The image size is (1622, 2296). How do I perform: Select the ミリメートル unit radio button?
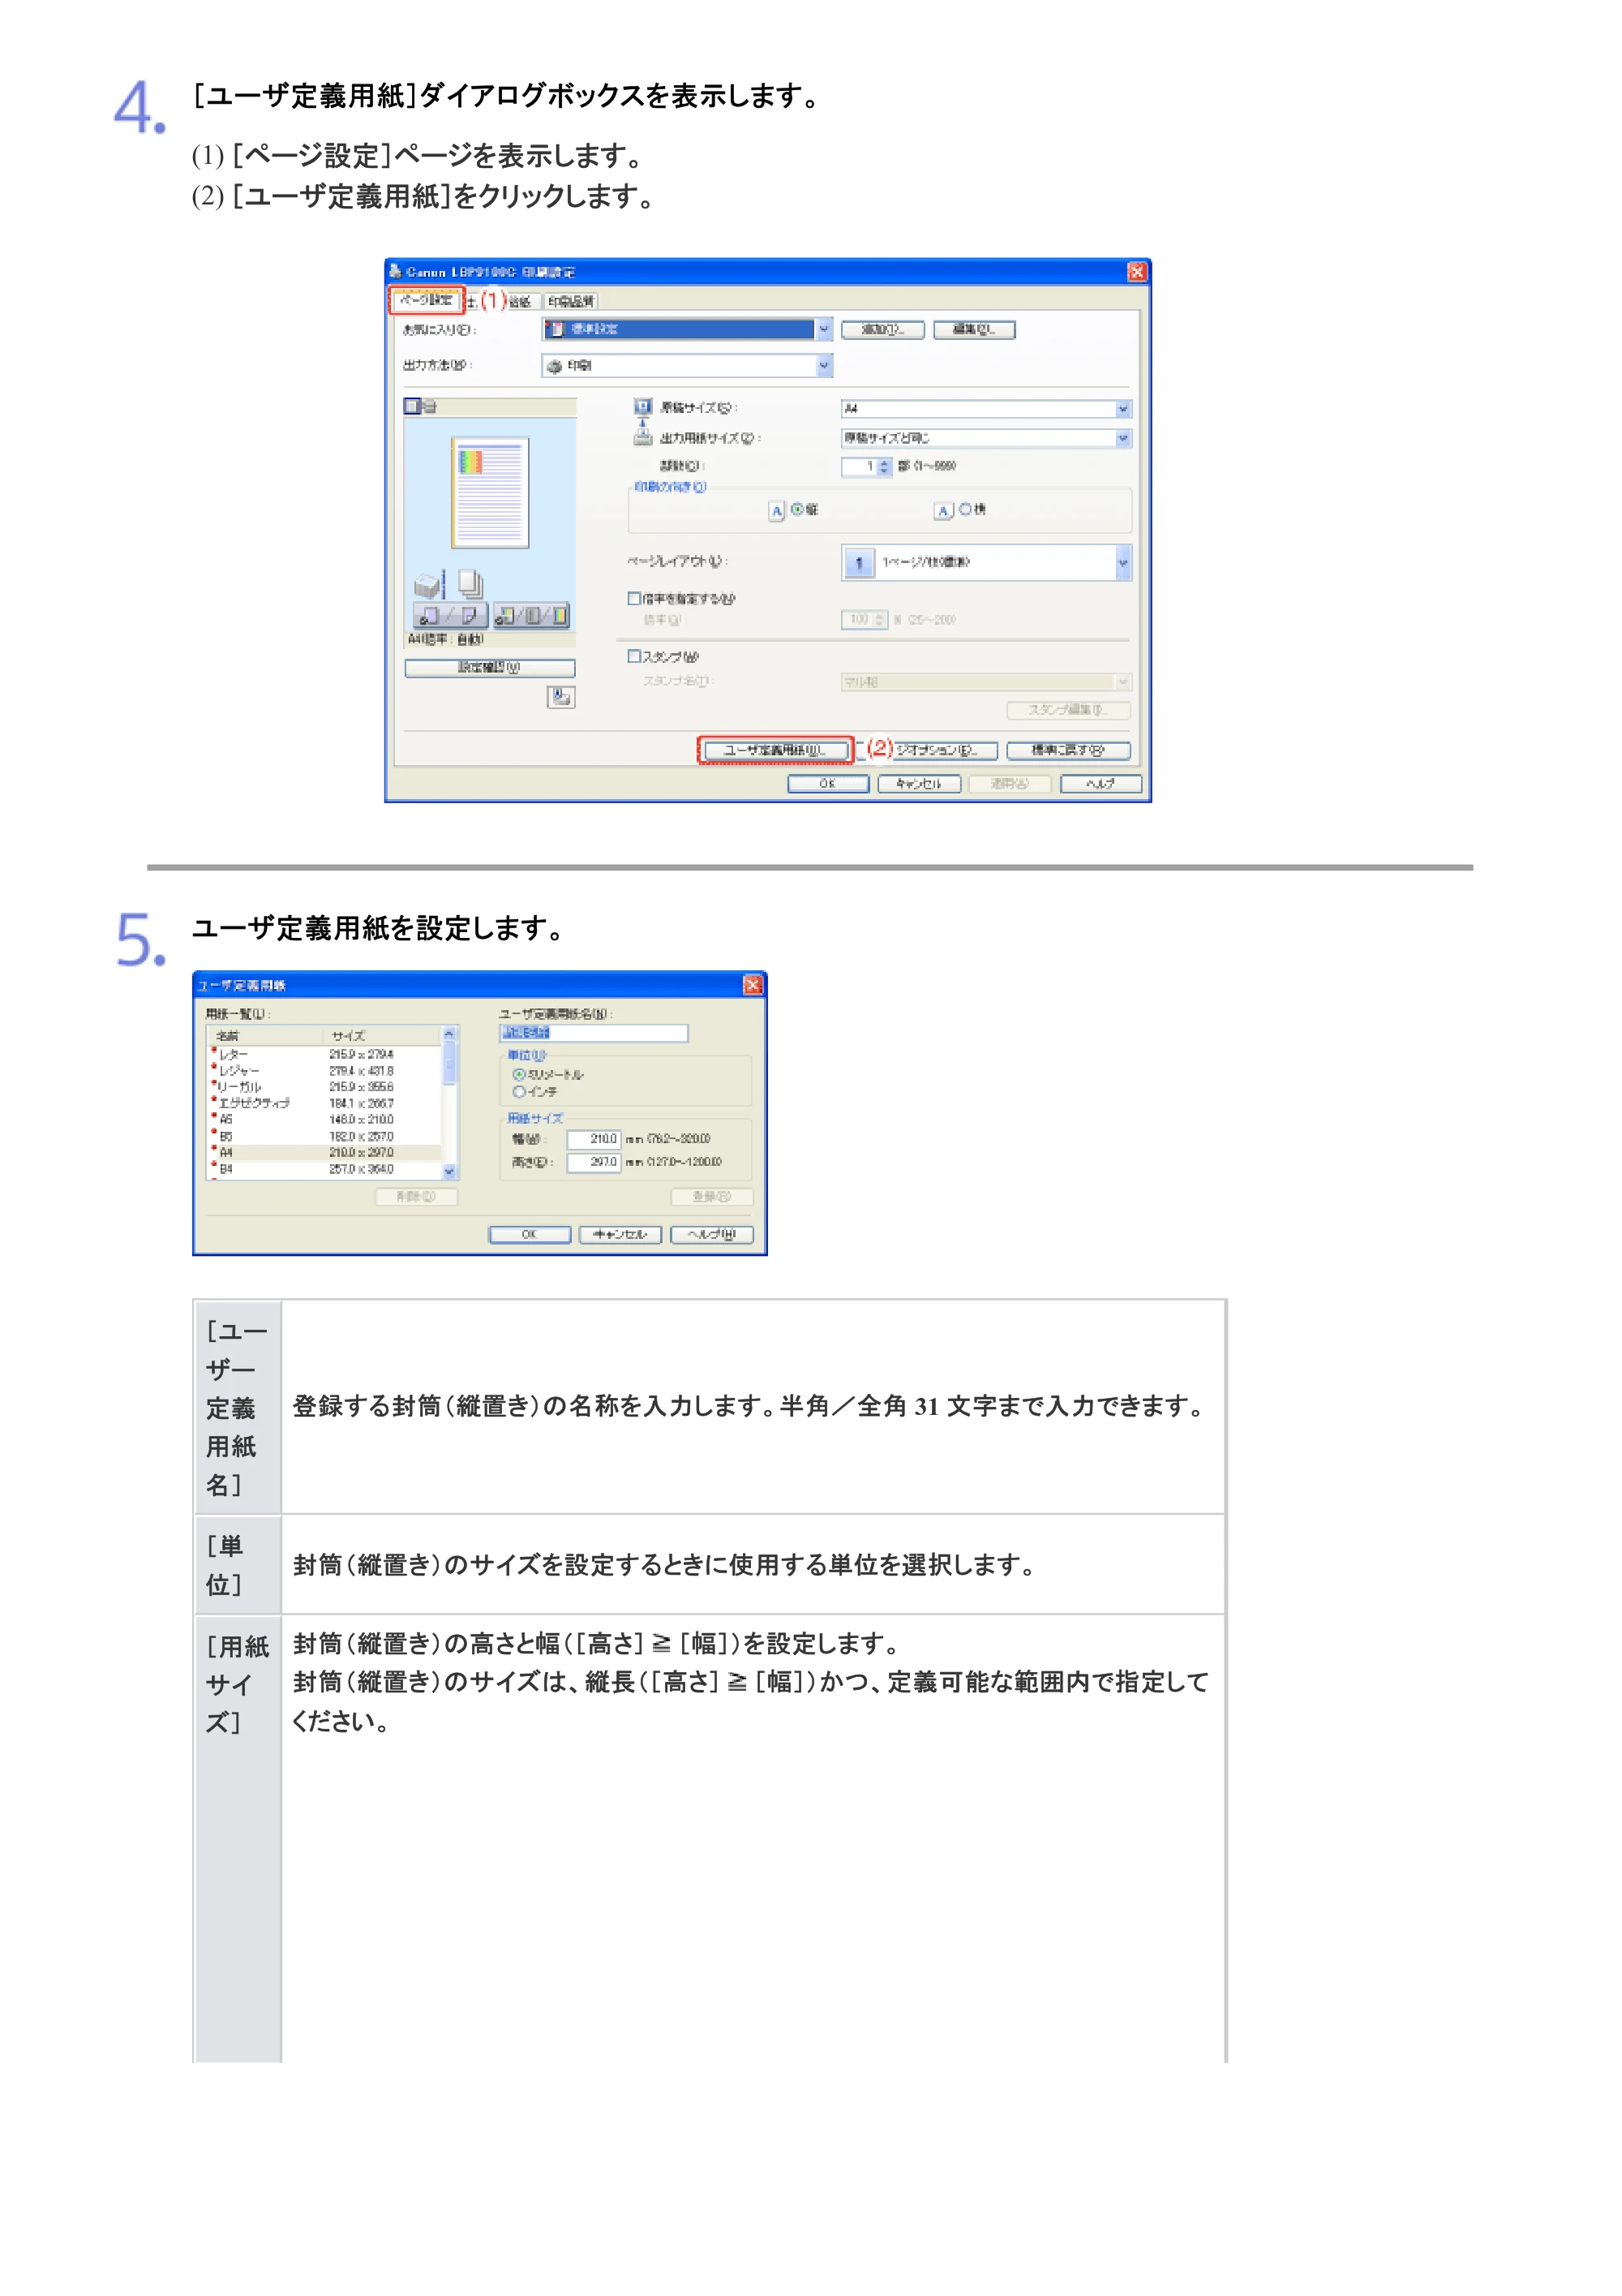519,1074
